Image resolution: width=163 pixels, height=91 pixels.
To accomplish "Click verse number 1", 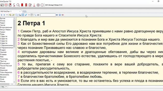I will tap(19, 31).
